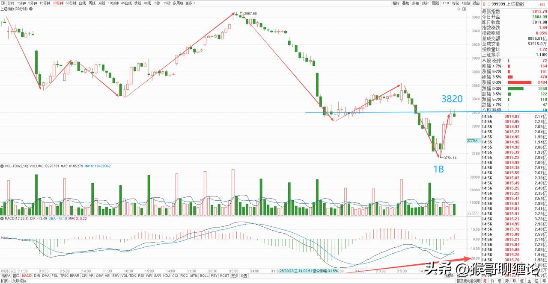Click the 3754.14 low price label
Image resolution: width=548 pixels, height=284 pixels.
click(x=450, y=158)
